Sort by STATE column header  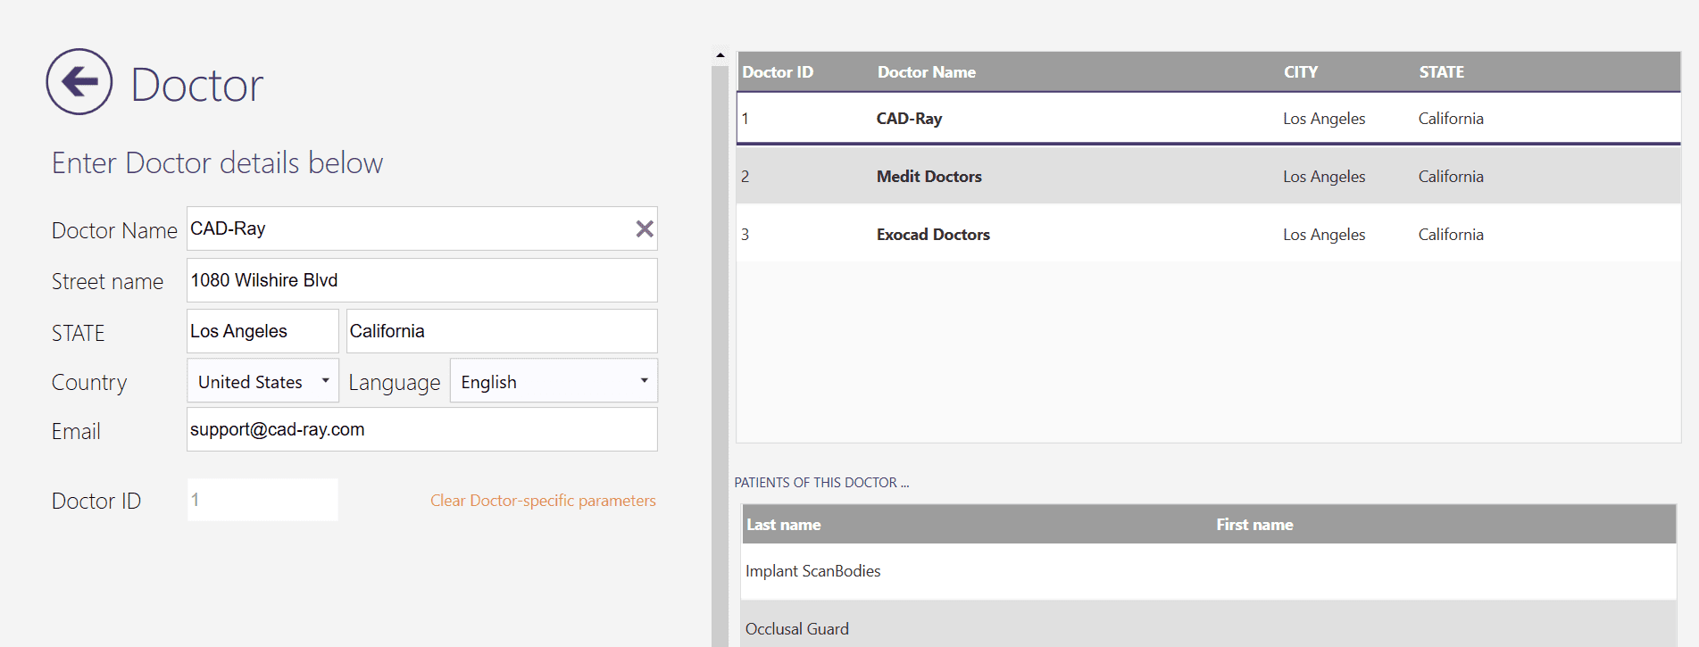coord(1441,72)
